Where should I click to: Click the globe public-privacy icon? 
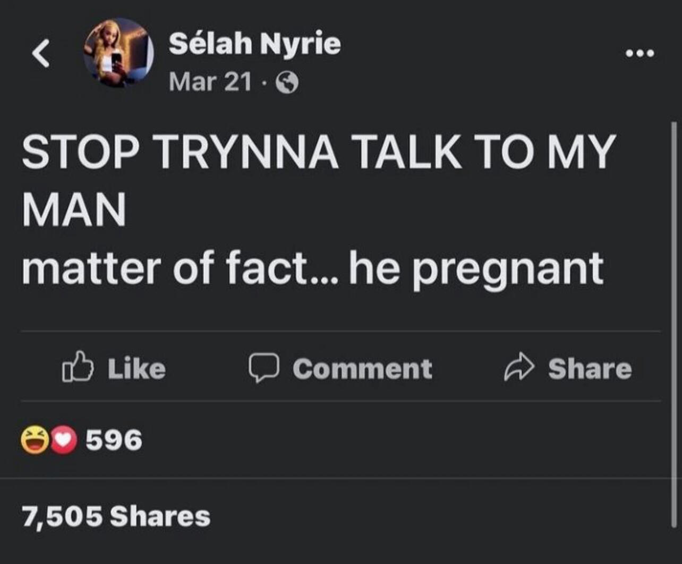tap(287, 83)
